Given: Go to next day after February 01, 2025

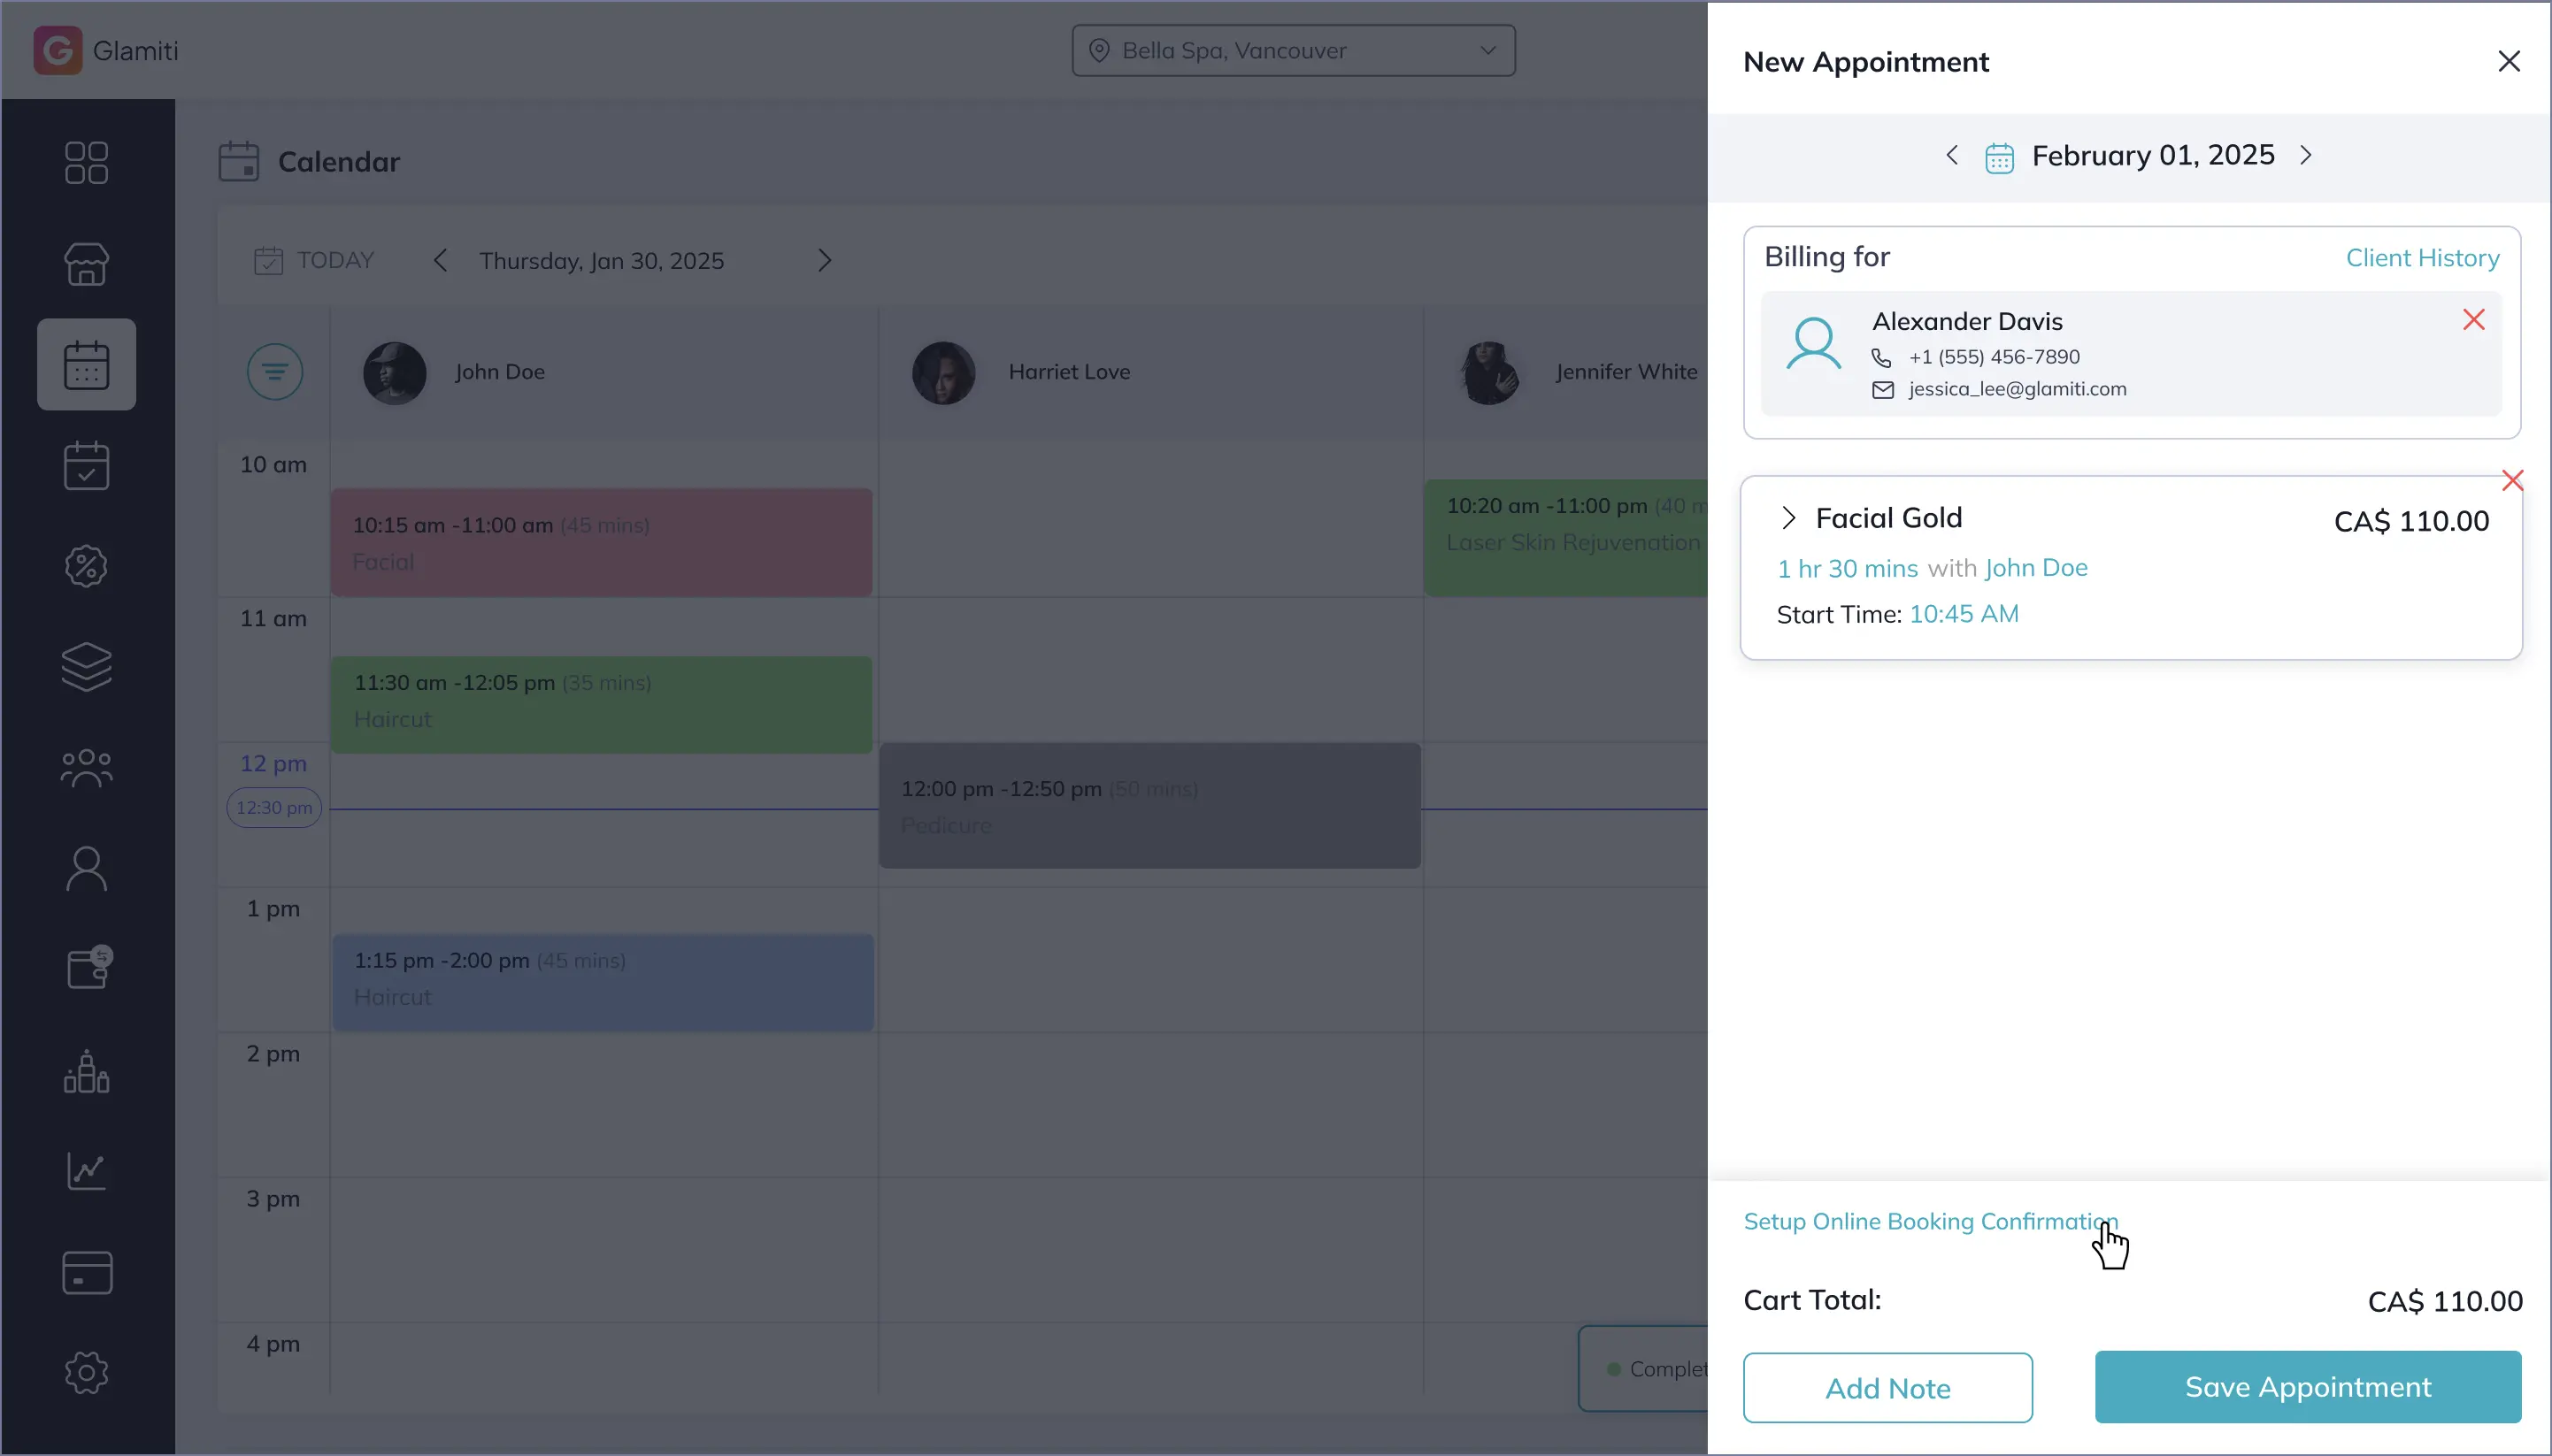Looking at the screenshot, I should [2306, 156].
